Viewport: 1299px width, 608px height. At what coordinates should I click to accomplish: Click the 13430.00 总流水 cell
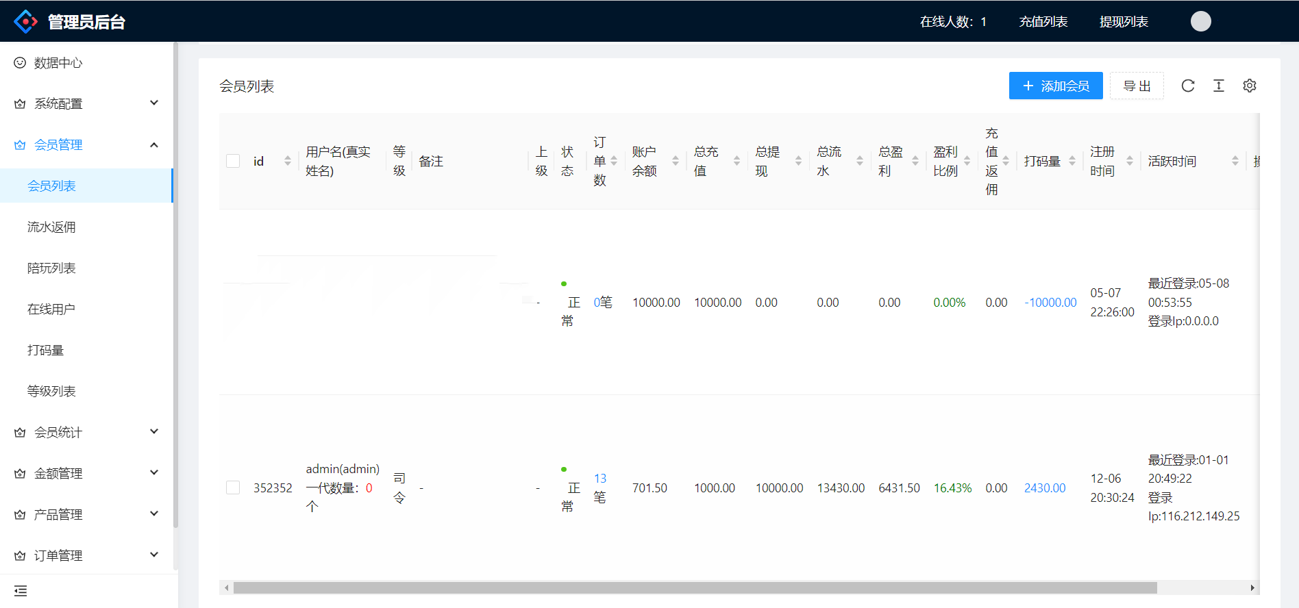click(841, 487)
